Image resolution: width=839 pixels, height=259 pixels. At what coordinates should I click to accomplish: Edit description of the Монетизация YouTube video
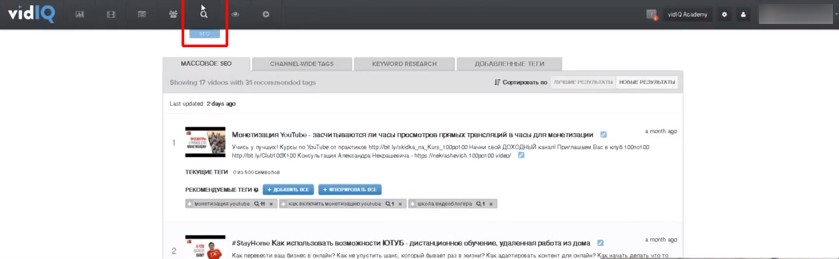click(521, 156)
